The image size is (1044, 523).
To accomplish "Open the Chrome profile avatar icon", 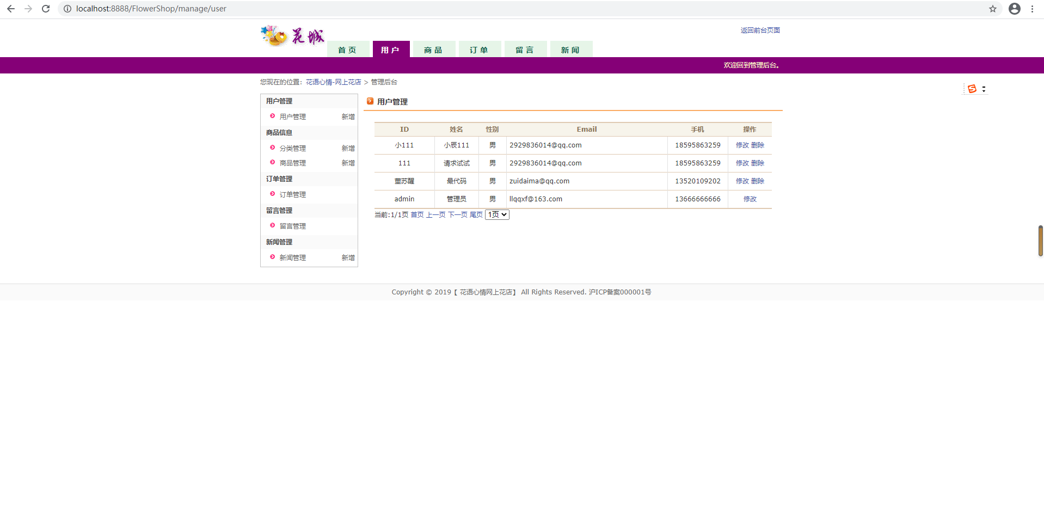I will tap(1015, 9).
